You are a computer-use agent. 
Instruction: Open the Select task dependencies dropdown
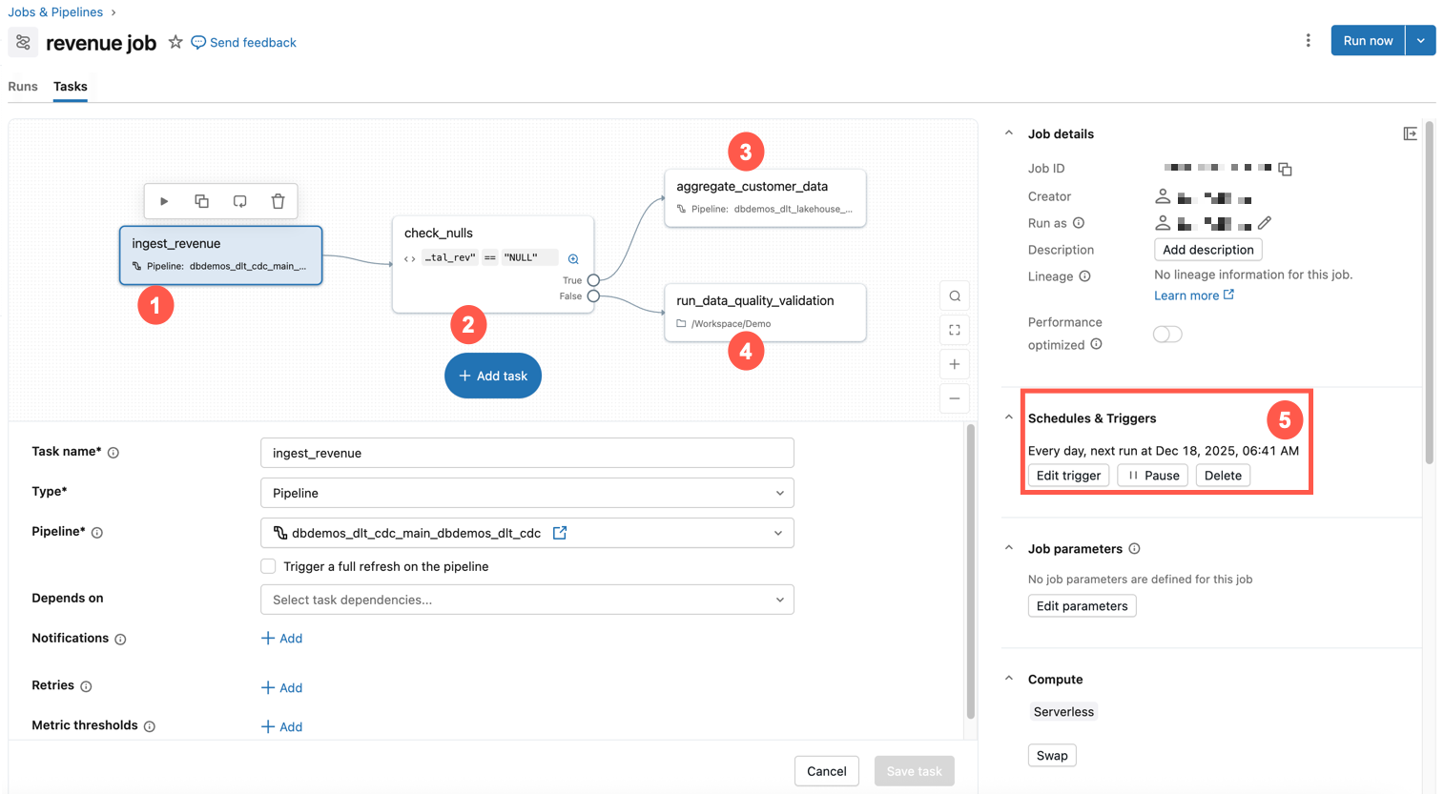pos(527,599)
